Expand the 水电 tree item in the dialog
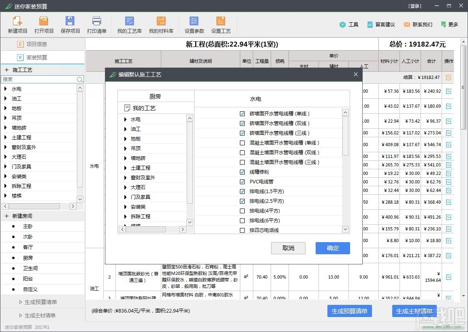This screenshot has height=332, width=468. (x=125, y=119)
